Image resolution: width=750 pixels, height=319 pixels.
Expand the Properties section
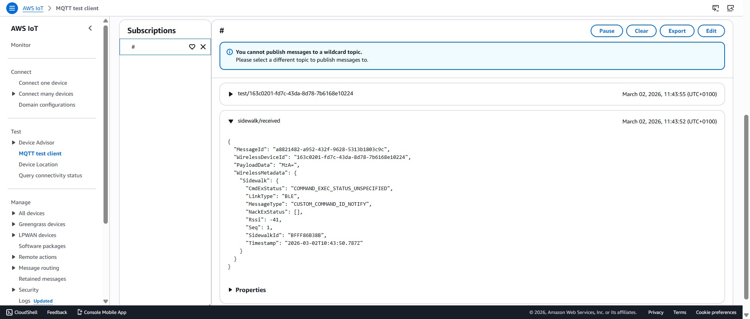[230, 290]
